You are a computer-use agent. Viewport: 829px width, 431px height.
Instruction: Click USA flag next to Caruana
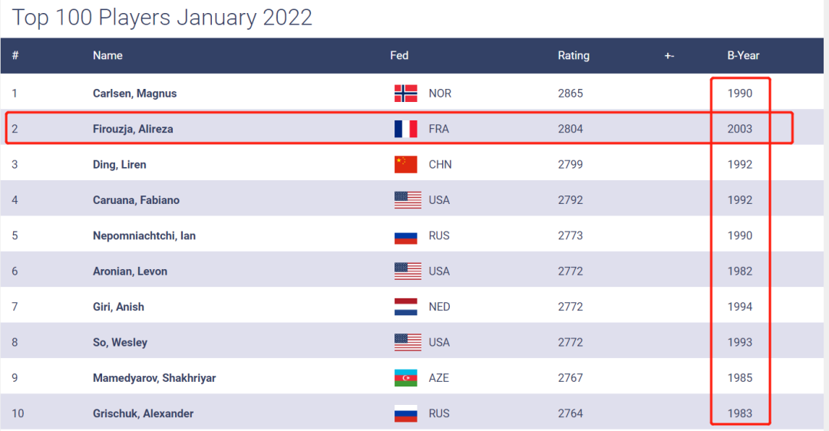[408, 200]
